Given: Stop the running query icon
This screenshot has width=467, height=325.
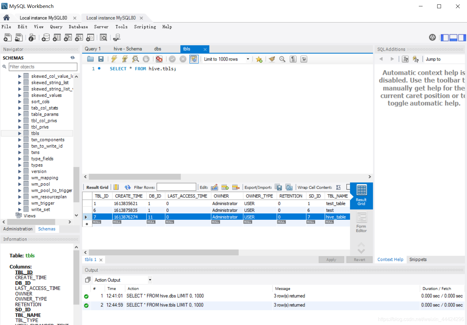Looking at the screenshot, I should [x=146, y=59].
